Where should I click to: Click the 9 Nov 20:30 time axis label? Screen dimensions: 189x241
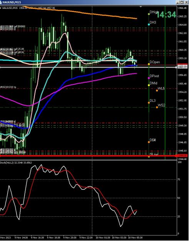(x=70, y=238)
